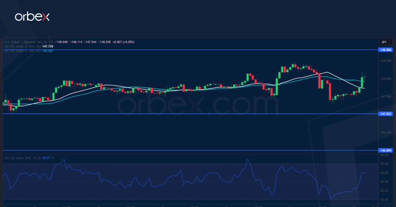Click the 50.00 RSI axis label
The image size is (396, 207).
pos(384,182)
